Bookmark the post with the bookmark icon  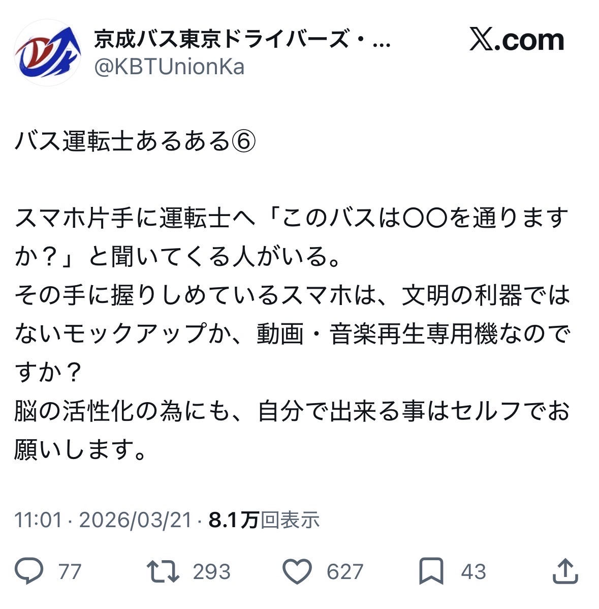431,571
